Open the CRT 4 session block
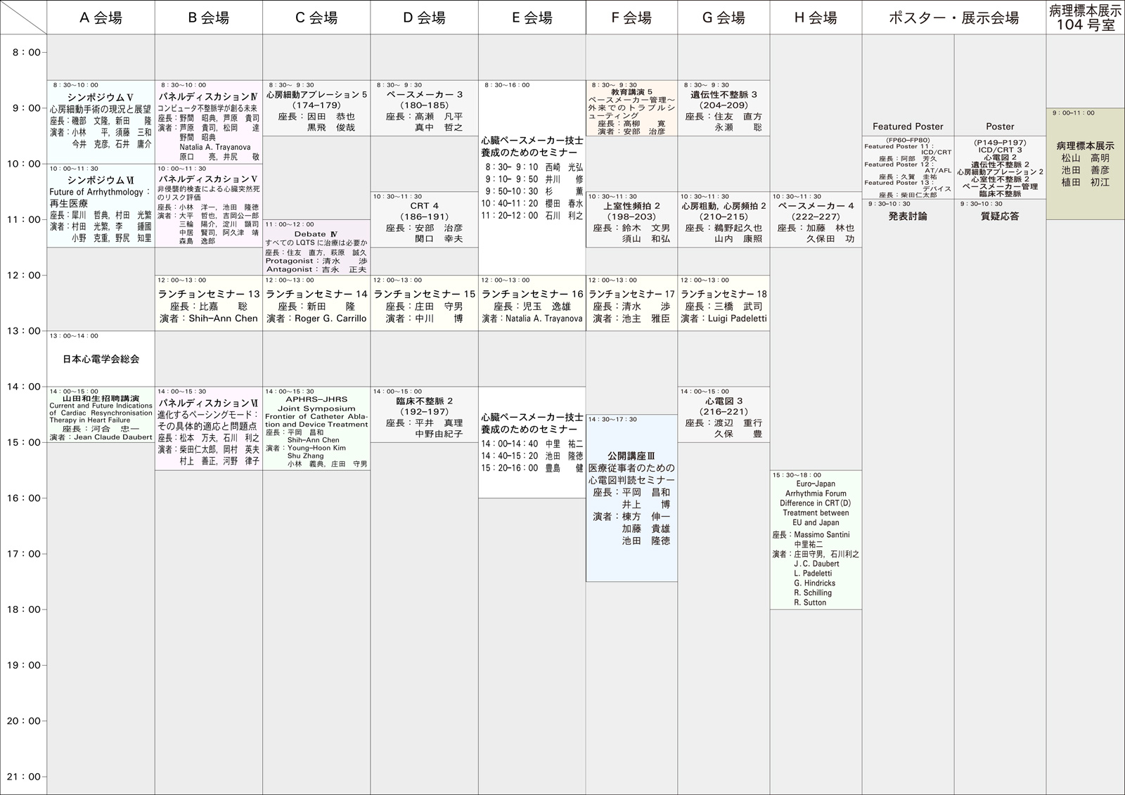This screenshot has width=1125, height=795. tap(424, 219)
